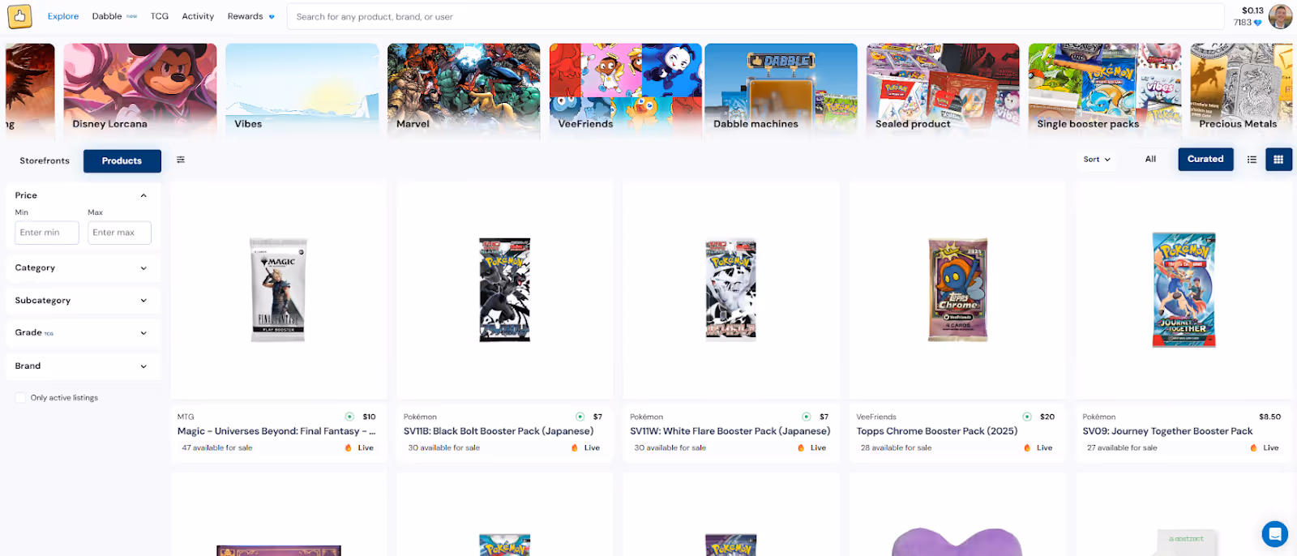Switch to list view icon

click(1252, 160)
